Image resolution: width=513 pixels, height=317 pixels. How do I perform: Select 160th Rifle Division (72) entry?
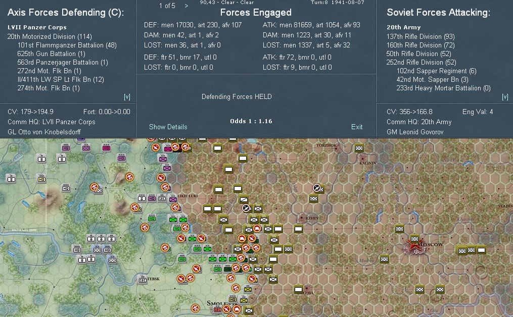tap(421, 45)
